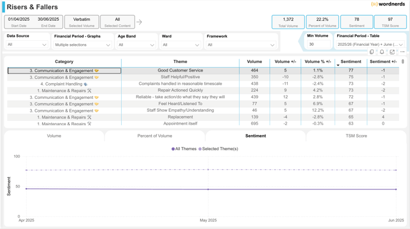The height and width of the screenshot is (229, 410).
Task: Click the right arrow next to Selected Content
Action: click(x=139, y=22)
